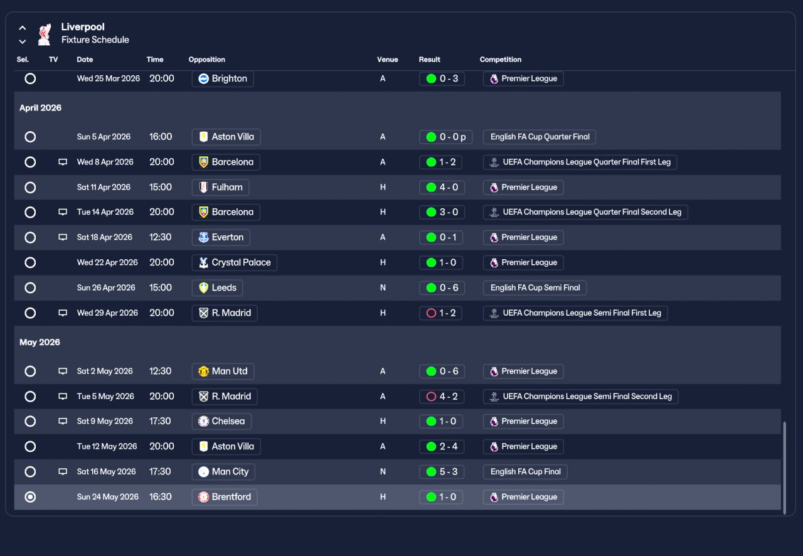Select radio button for Aston Villa 5 Apr
The height and width of the screenshot is (556, 803).
30,137
